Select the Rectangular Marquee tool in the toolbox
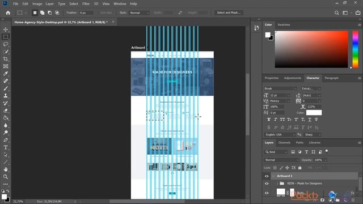Image resolution: width=363 pixels, height=204 pixels. (x=6, y=37)
